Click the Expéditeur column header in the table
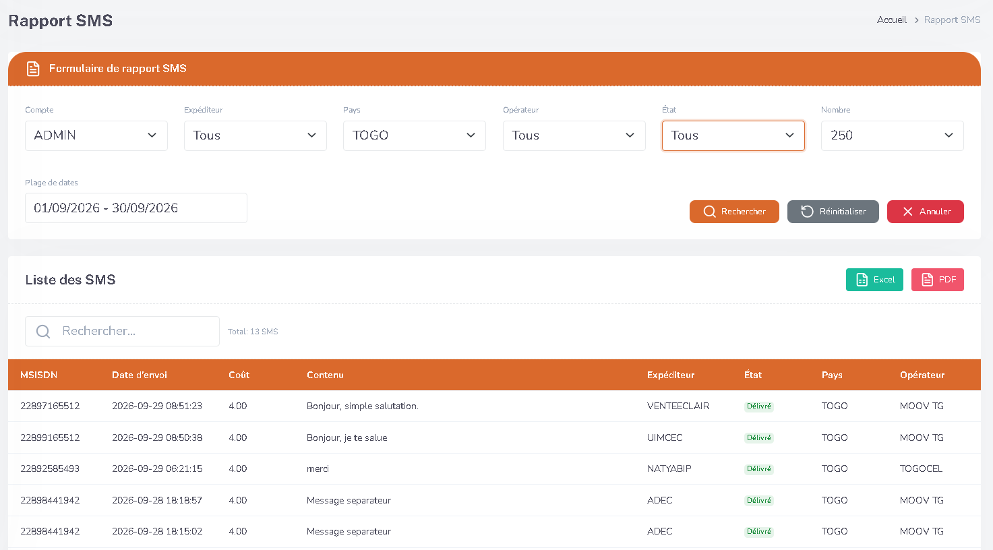The image size is (993, 550). 671,375
